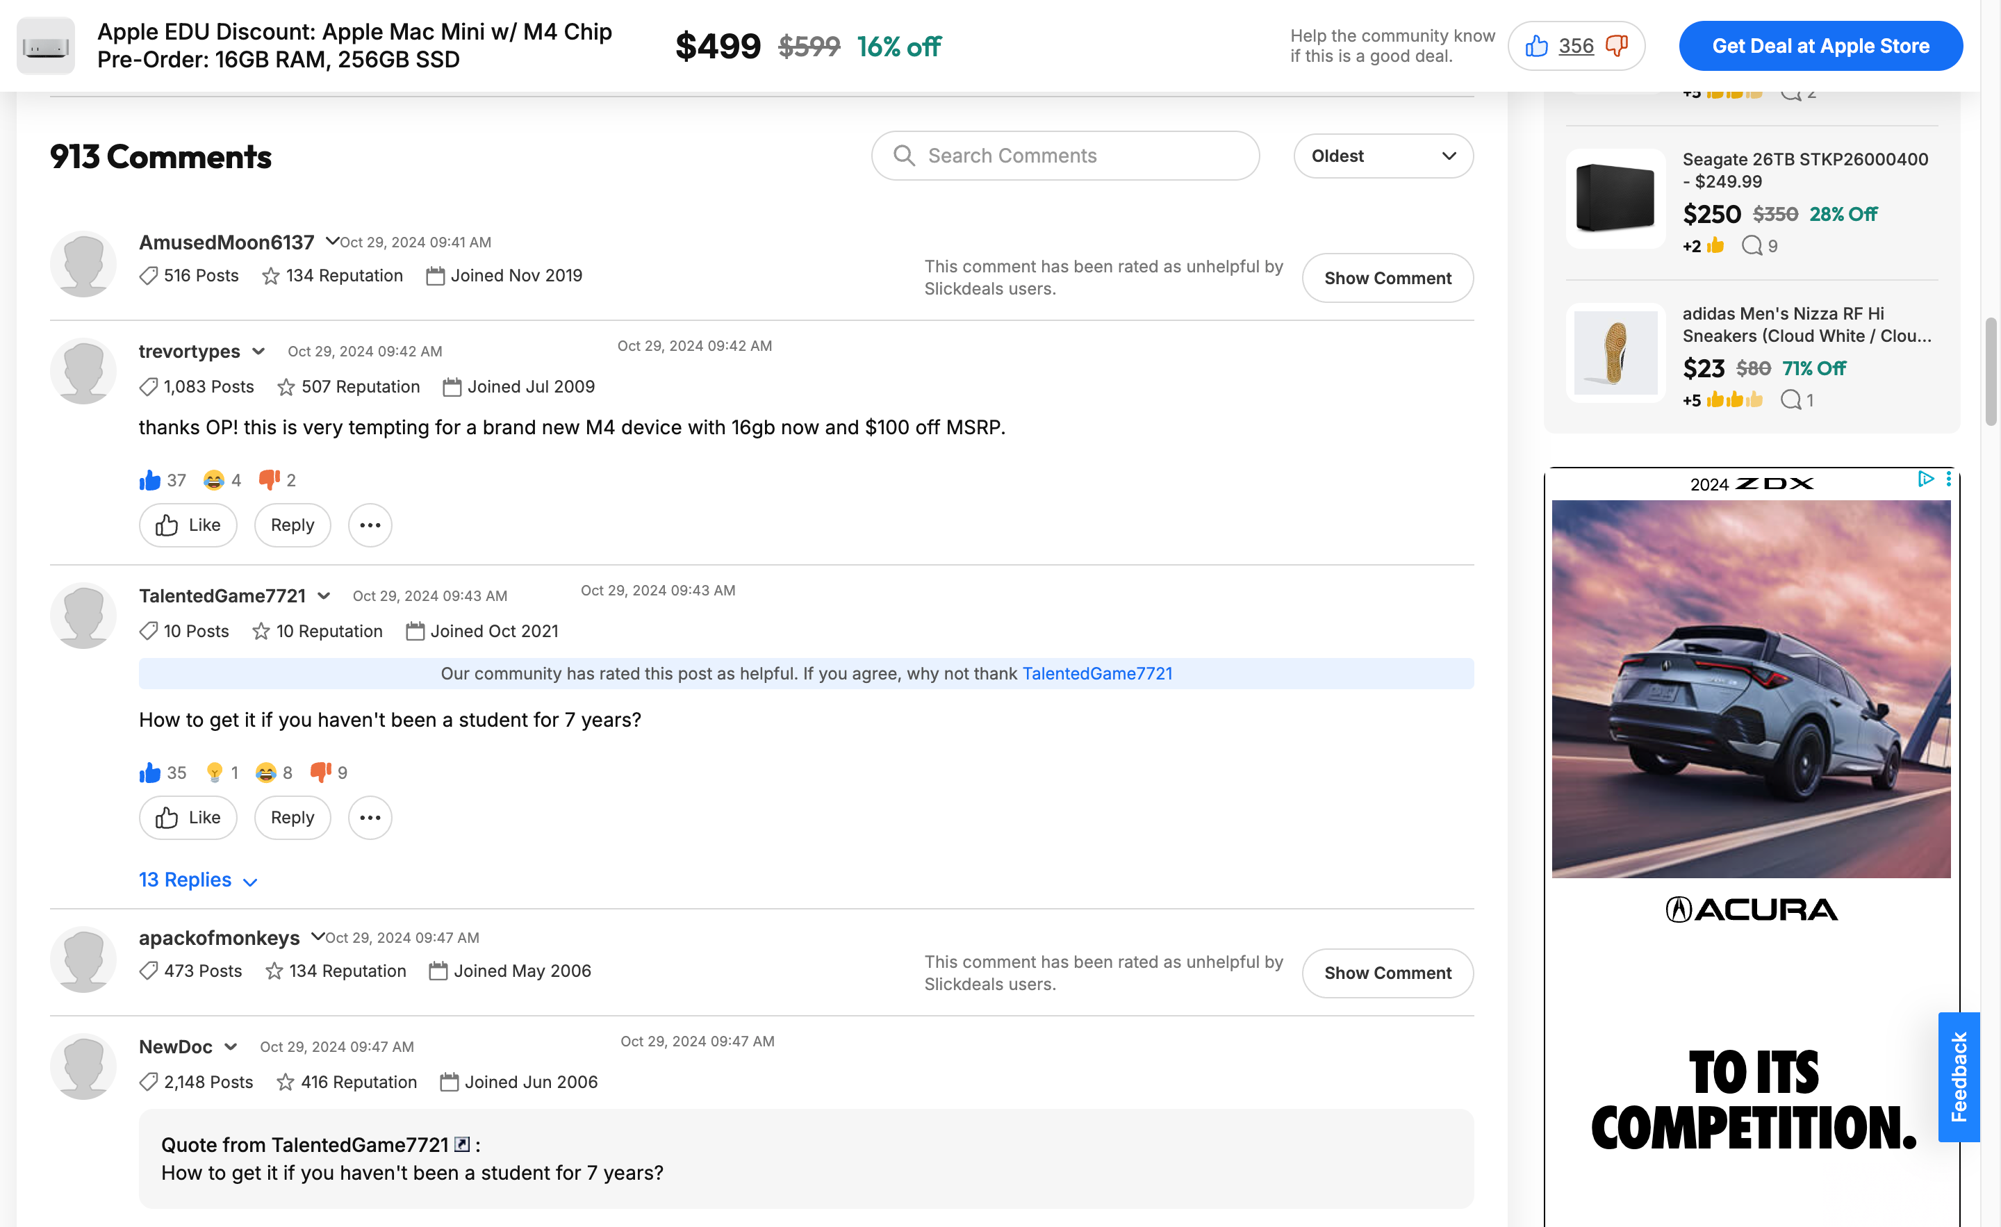This screenshot has width=2001, height=1227.
Task: Expand TalentedGame7721 user menu chevron
Action: point(324,596)
